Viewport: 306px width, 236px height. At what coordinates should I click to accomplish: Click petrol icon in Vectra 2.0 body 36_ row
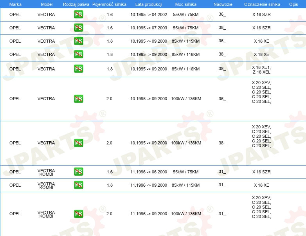click(78, 99)
